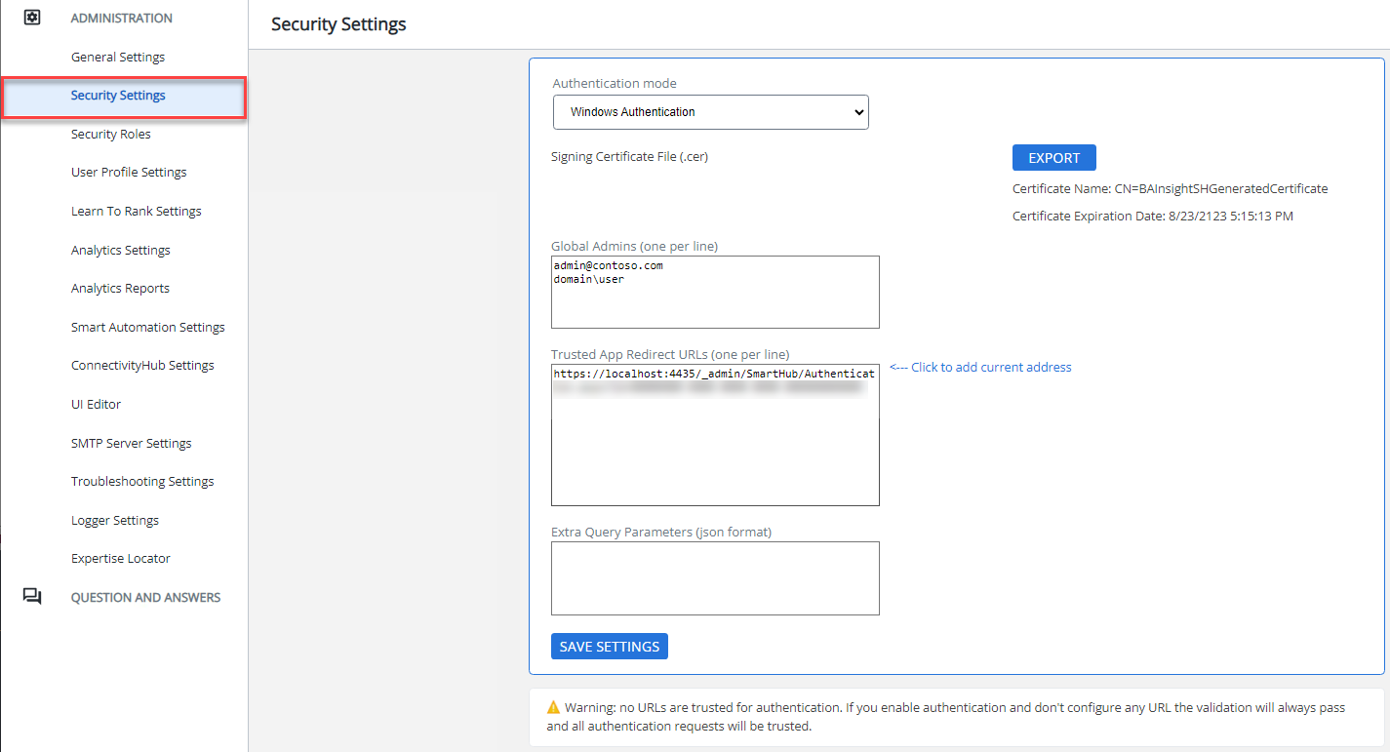Select Smart Automation Settings menu item
1390x752 pixels.
[x=148, y=327]
